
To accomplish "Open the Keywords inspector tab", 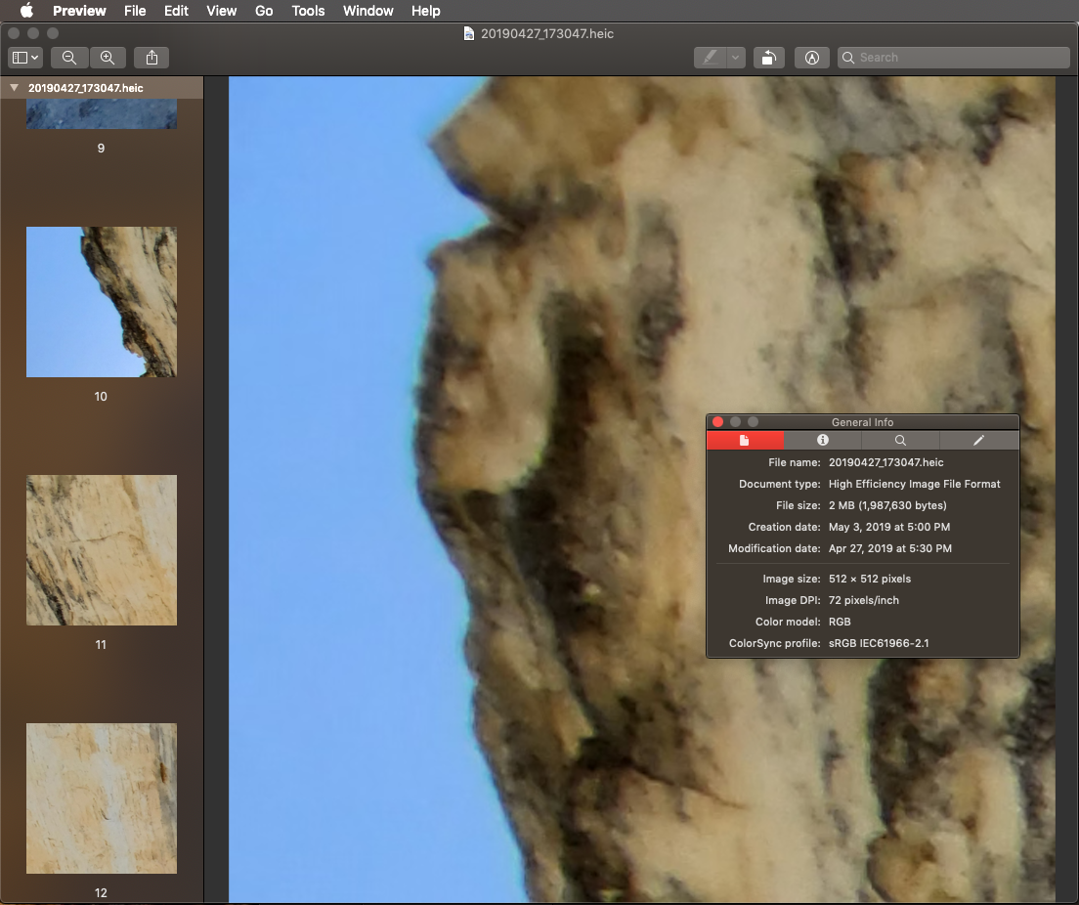I will point(900,441).
